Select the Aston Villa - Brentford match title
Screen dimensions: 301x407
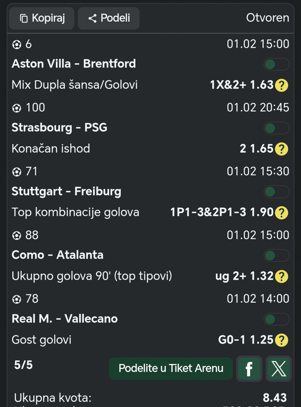point(74,64)
